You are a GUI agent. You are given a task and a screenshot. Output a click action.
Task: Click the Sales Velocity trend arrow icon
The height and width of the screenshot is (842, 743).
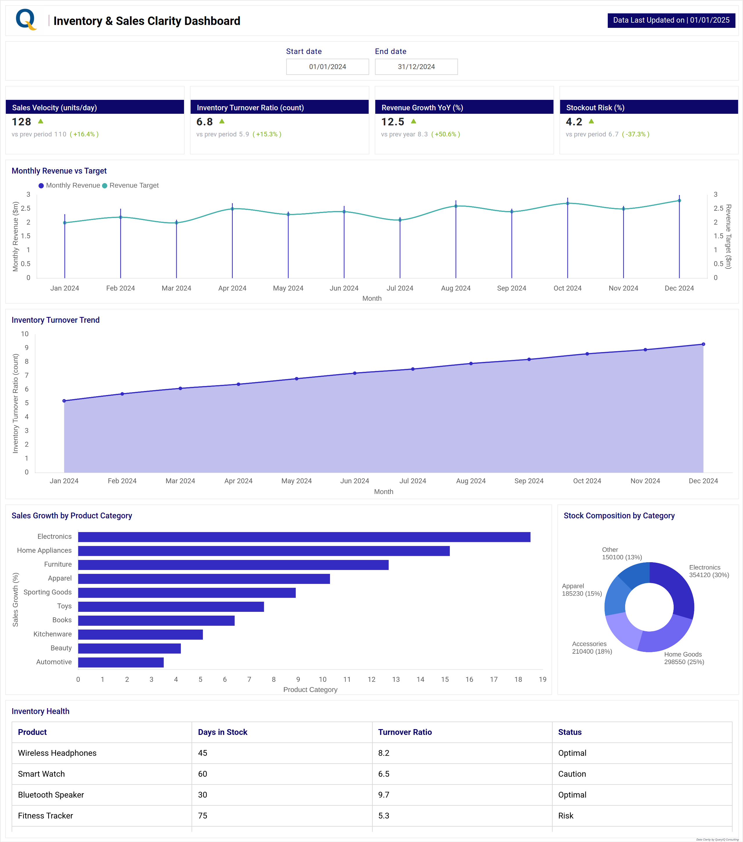click(40, 122)
